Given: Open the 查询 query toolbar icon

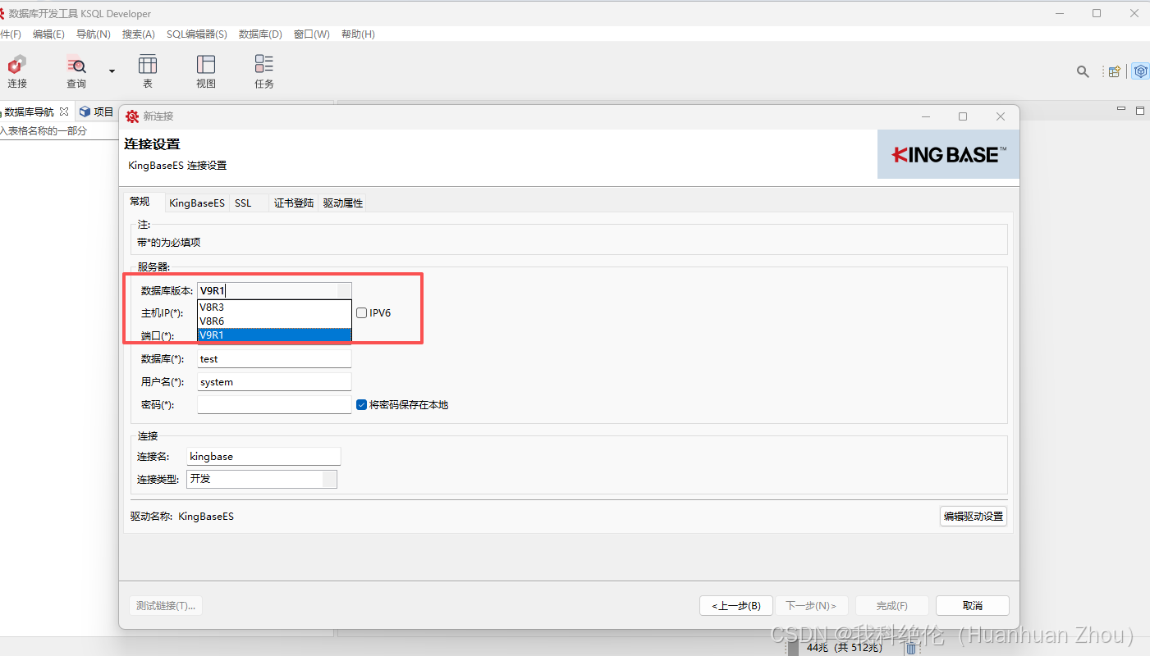Looking at the screenshot, I should 76,71.
